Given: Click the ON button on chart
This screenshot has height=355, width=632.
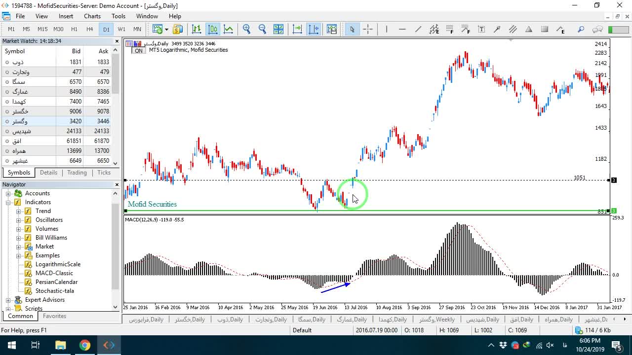Looking at the screenshot, I should [x=139, y=51].
